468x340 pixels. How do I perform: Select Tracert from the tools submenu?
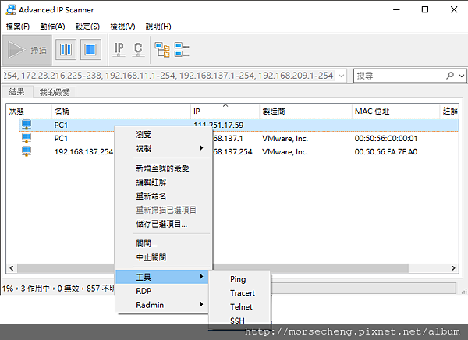click(239, 293)
